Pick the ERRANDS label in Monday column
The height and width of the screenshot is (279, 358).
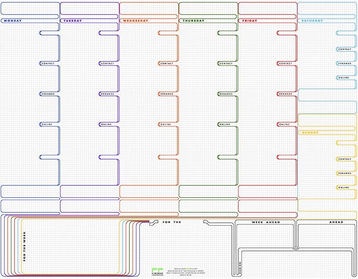(x=48, y=94)
